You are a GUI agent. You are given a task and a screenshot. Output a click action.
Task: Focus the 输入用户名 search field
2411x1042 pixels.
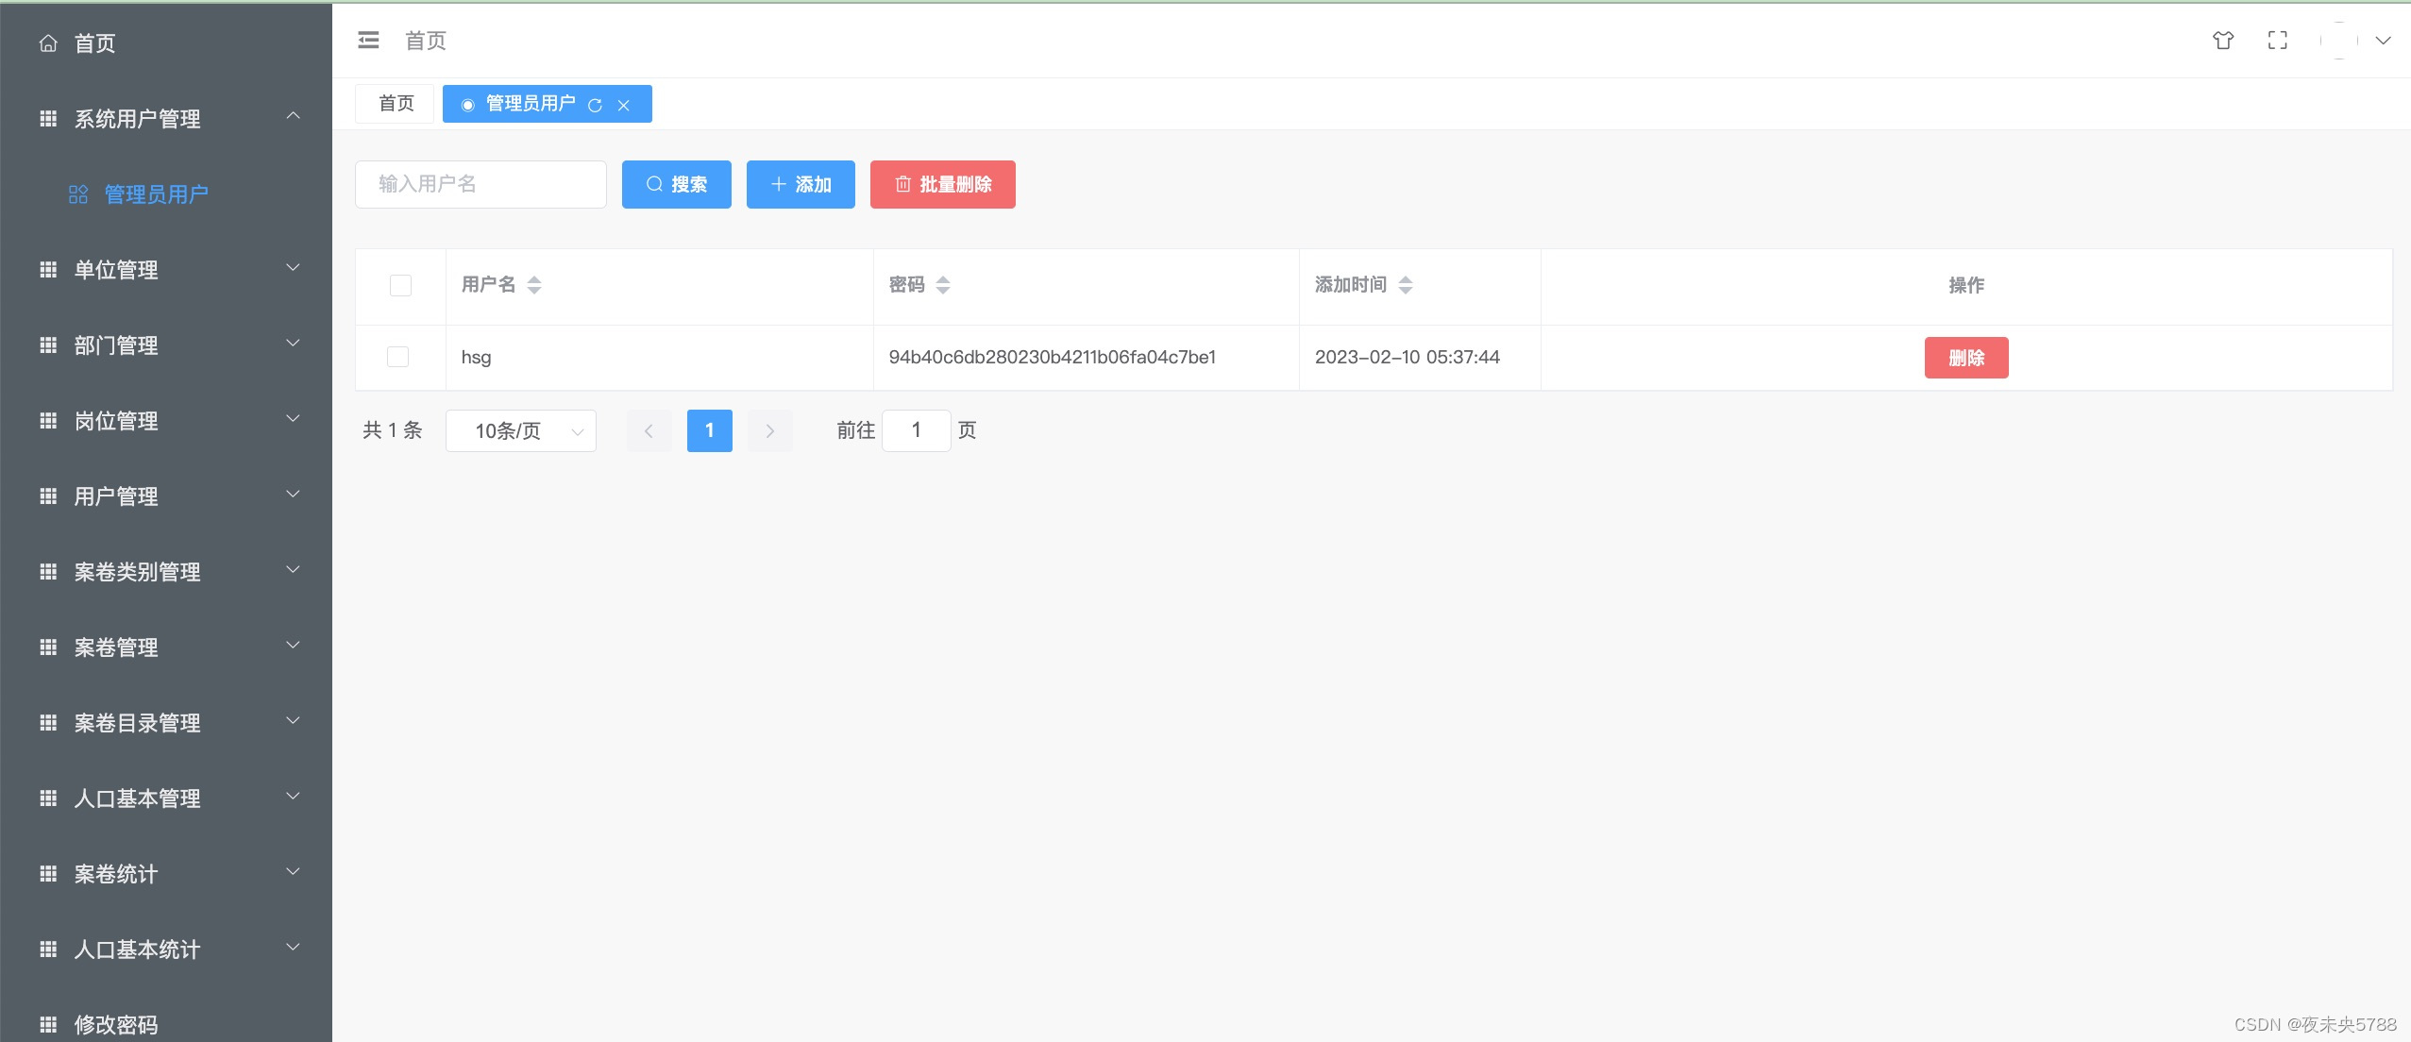[x=481, y=185]
